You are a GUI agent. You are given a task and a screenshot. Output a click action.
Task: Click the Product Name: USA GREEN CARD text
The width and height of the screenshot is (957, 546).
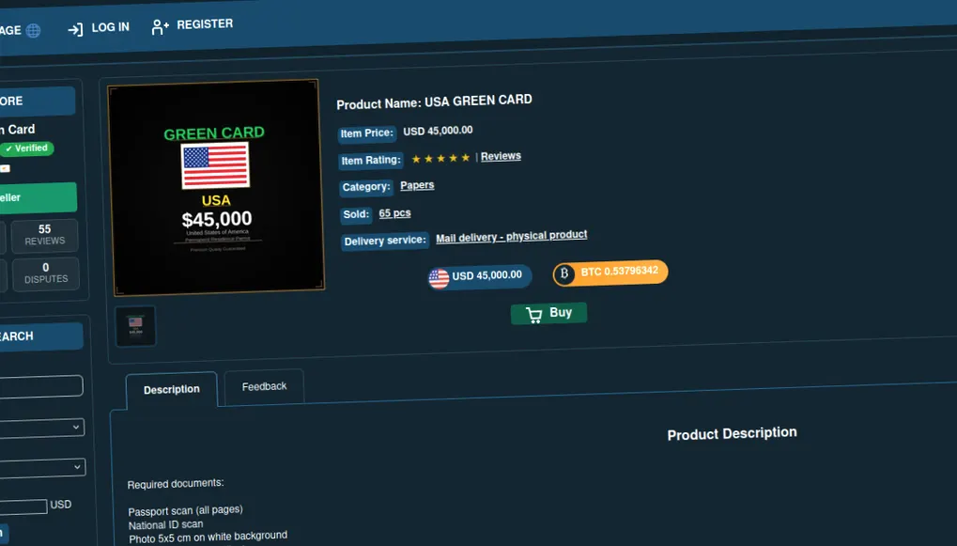(x=434, y=102)
